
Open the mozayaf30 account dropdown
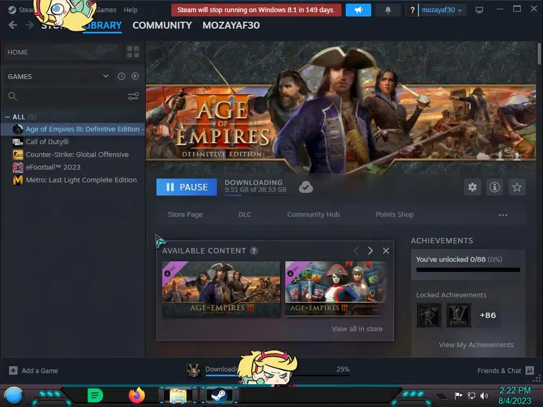tap(441, 10)
